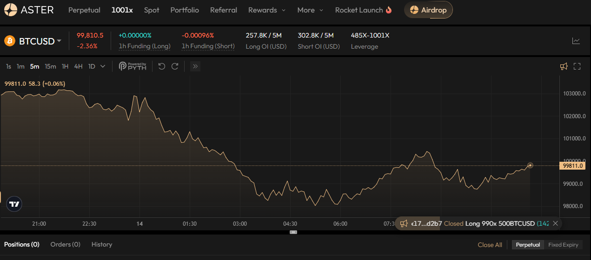The width and height of the screenshot is (591, 260).
Task: Open the announcements megaphone icon above chart
Action: (564, 66)
